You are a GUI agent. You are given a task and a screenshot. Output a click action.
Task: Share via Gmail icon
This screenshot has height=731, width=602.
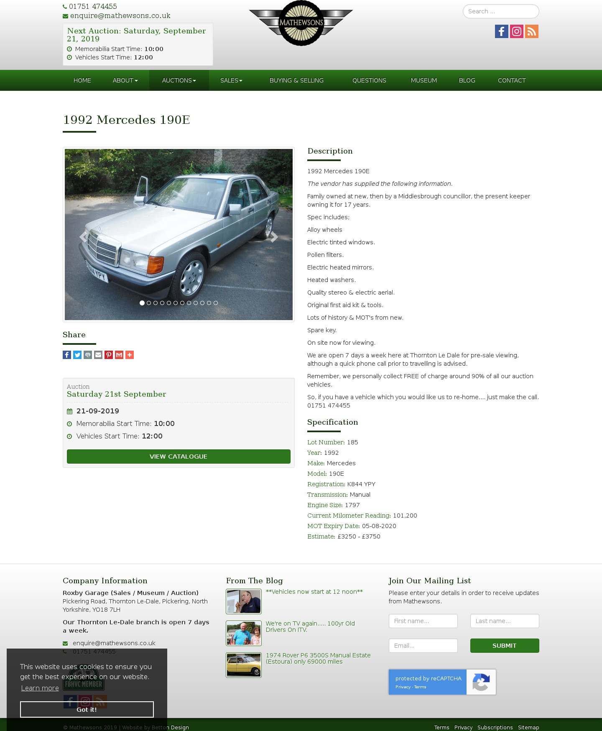(x=119, y=355)
